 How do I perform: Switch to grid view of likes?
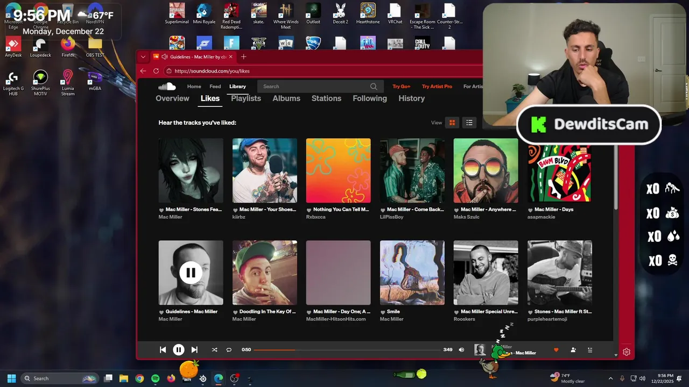(452, 123)
